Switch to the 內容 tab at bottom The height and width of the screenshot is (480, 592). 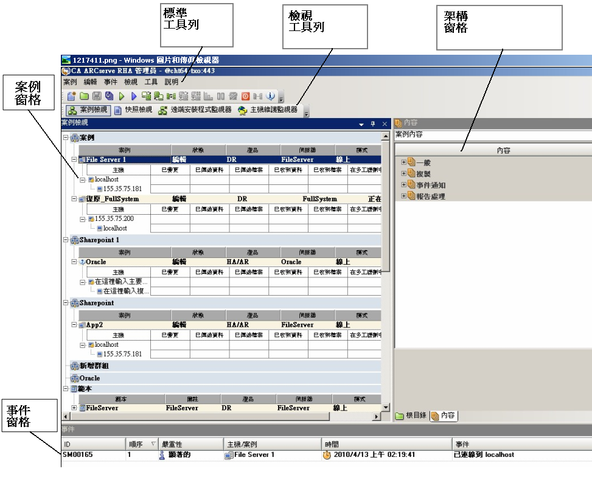click(443, 416)
